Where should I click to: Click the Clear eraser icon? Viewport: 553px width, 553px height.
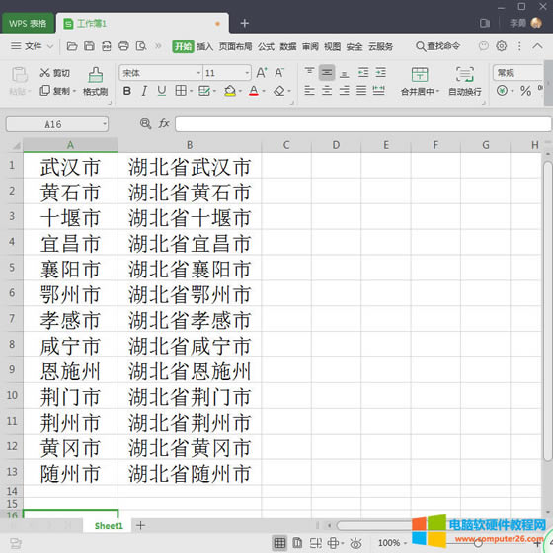[x=279, y=91]
